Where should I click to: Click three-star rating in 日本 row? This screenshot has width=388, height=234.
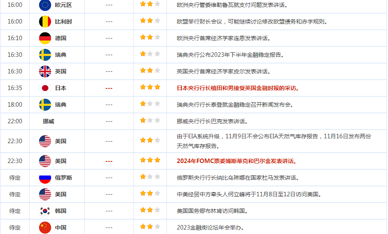(x=150, y=87)
